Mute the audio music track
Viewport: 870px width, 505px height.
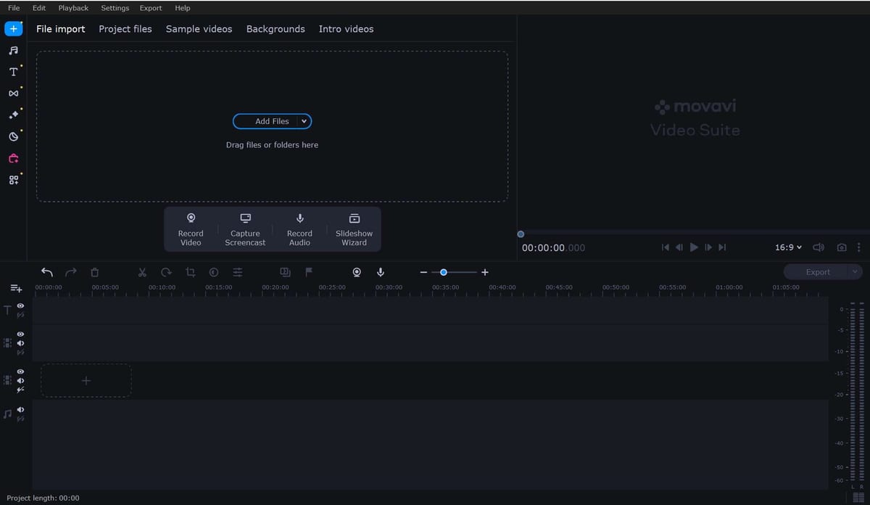(x=20, y=409)
